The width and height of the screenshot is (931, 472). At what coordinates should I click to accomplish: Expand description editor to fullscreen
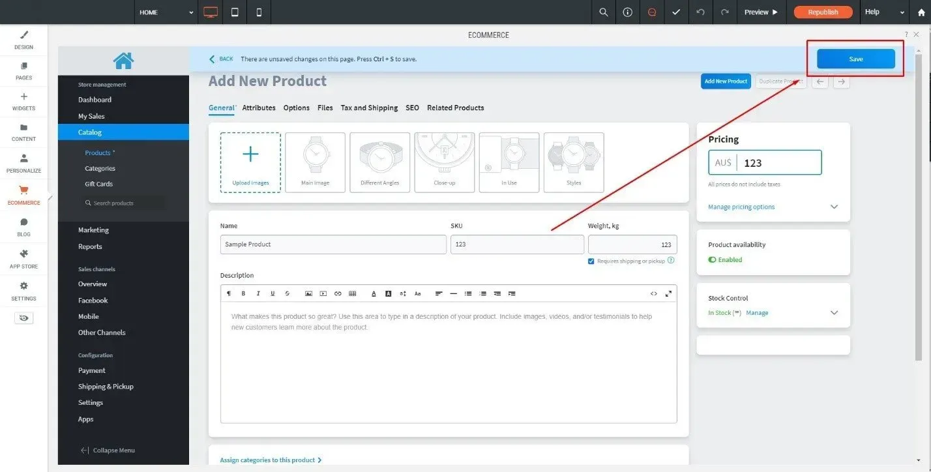click(668, 293)
